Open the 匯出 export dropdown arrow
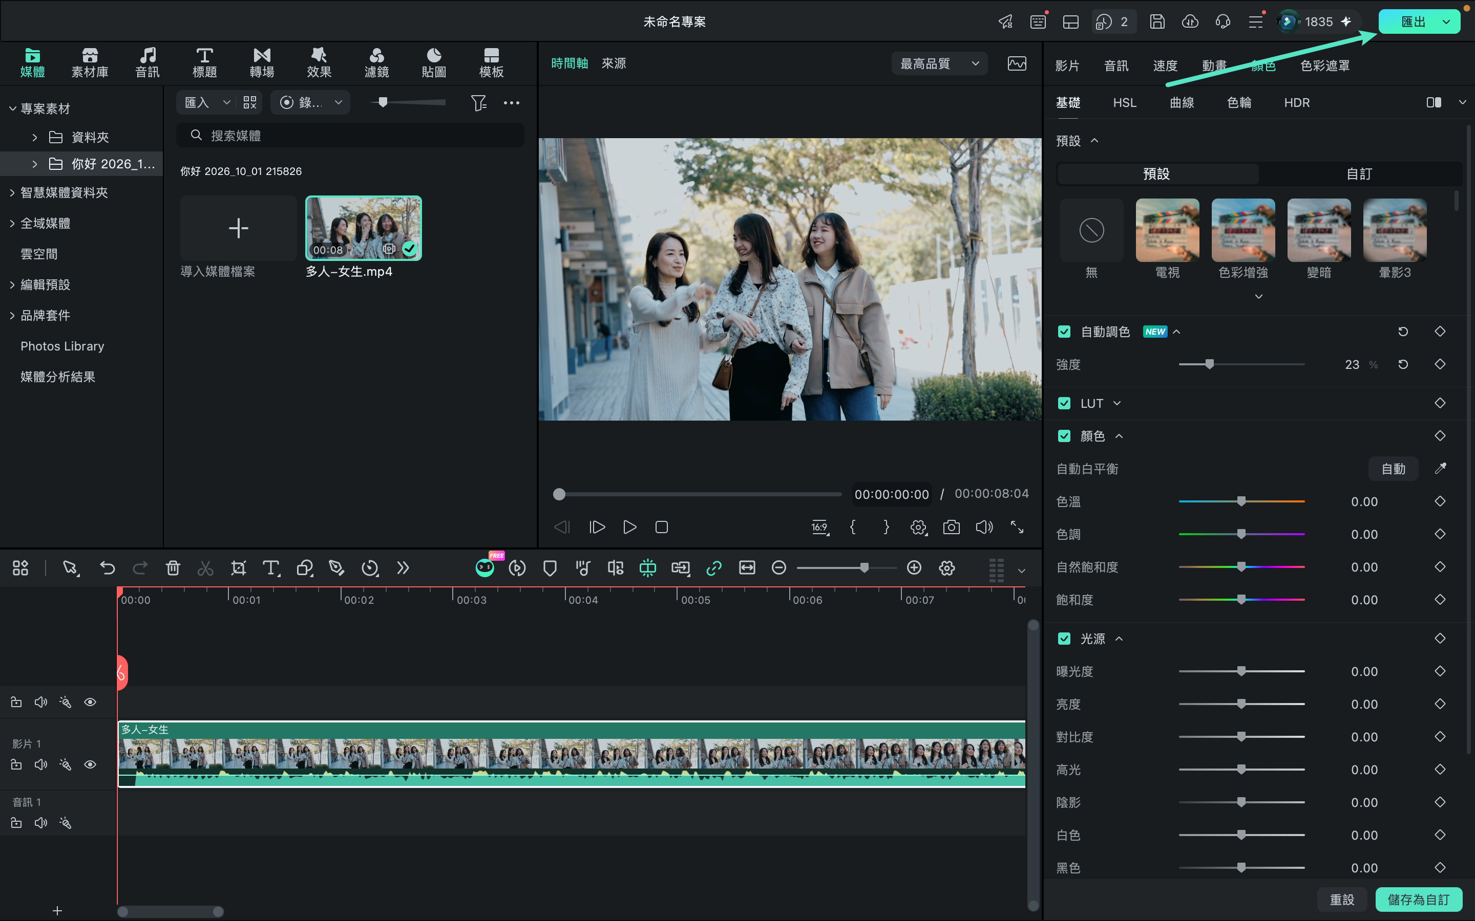The height and width of the screenshot is (921, 1475). [x=1446, y=22]
